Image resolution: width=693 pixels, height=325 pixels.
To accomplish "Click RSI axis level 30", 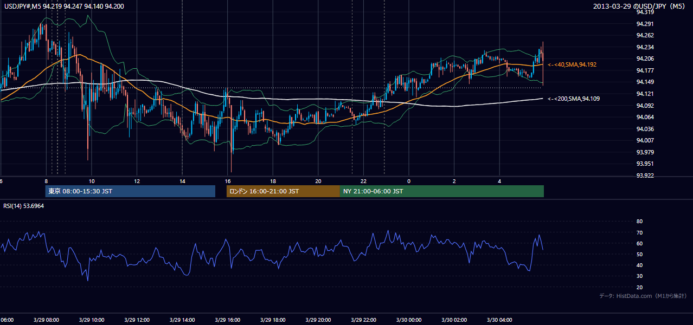I will [x=639, y=276].
